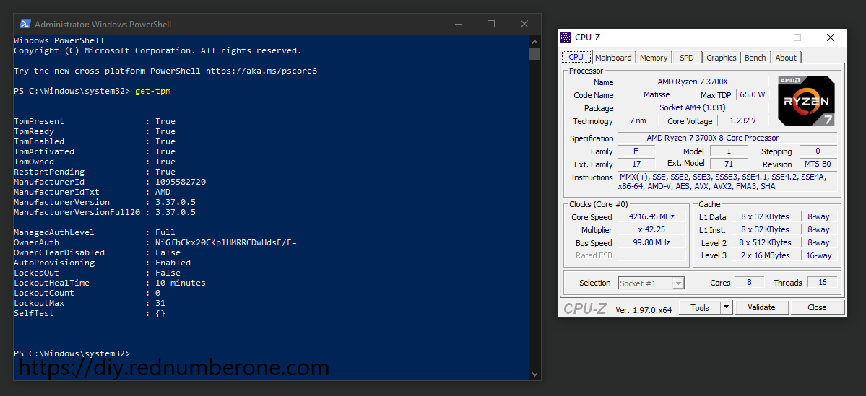Viewport: 866px width, 396px height.
Task: Minimize the PowerShell window
Action: coord(458,25)
